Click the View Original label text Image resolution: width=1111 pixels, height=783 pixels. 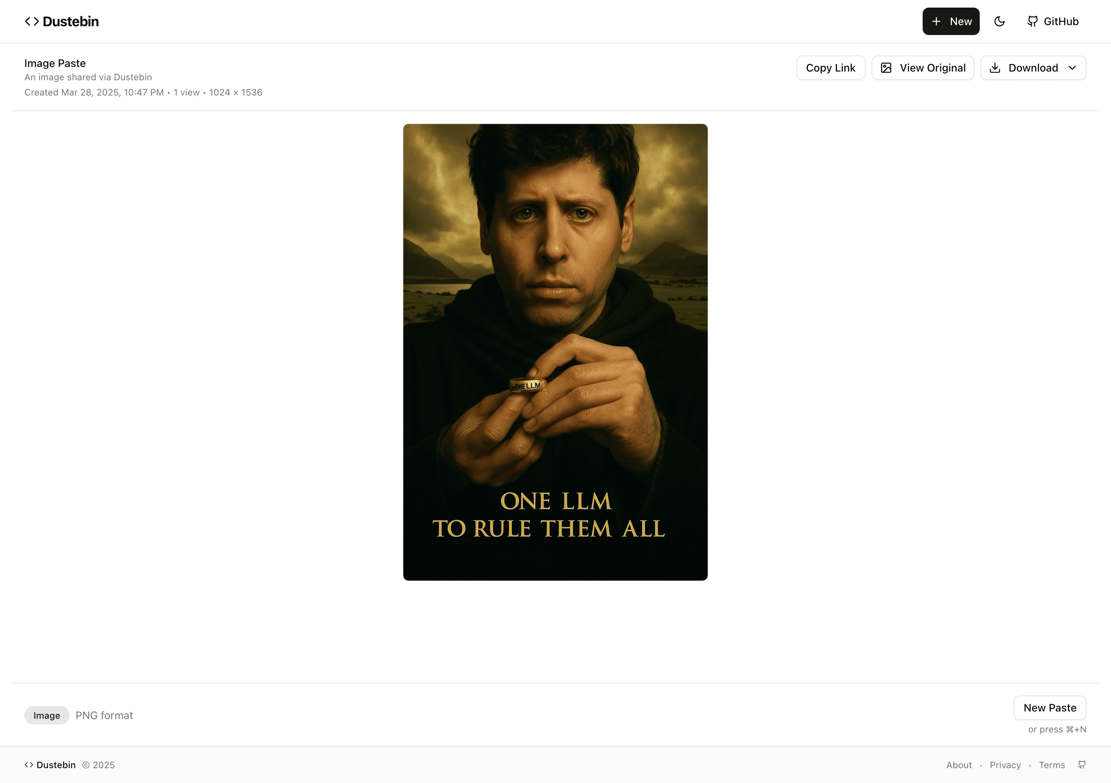(x=933, y=68)
